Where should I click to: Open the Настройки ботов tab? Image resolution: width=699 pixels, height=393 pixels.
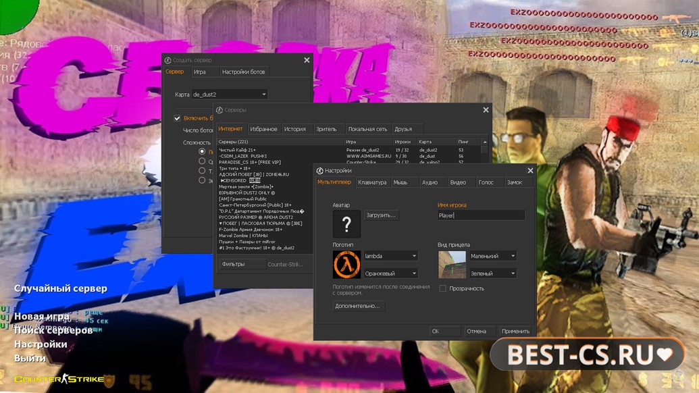243,72
